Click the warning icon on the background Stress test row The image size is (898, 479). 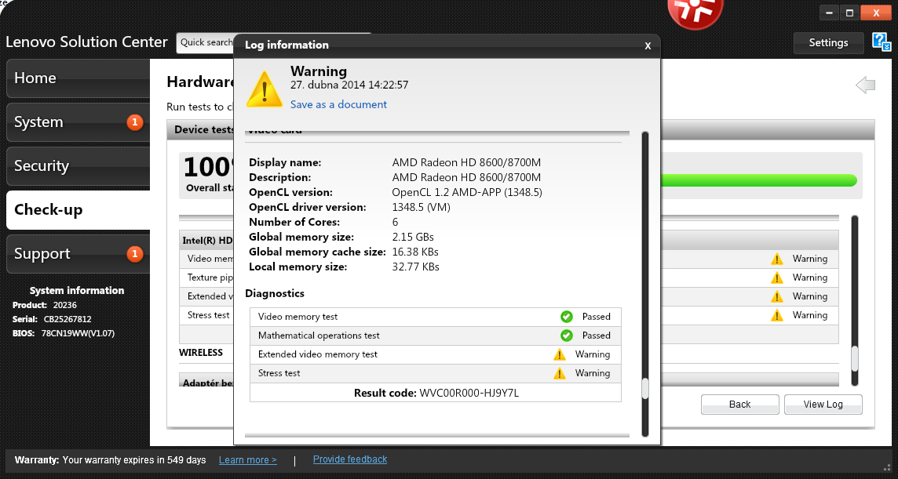pos(776,315)
